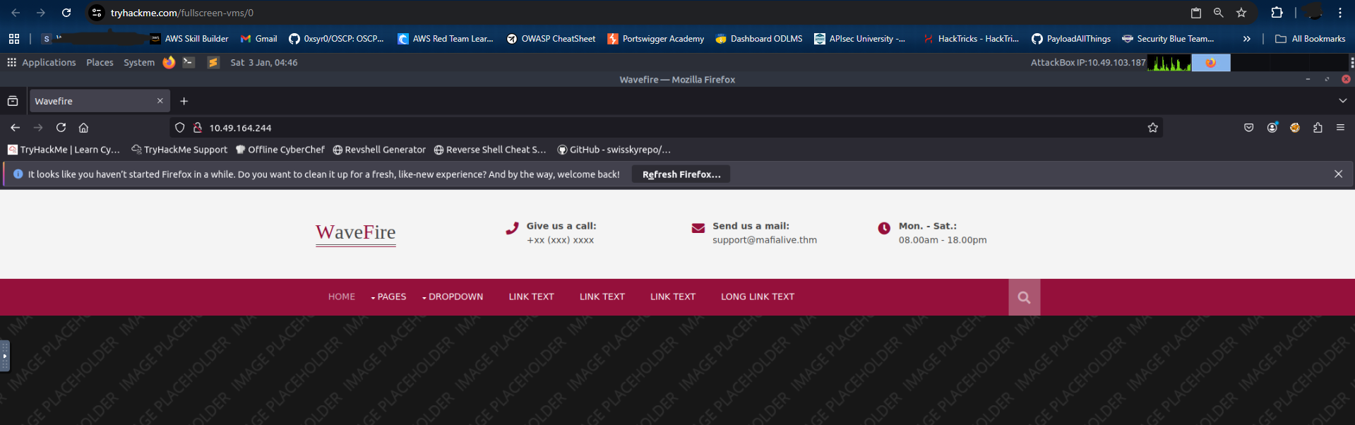The image size is (1355, 425).
Task: Open Firefox extensions puzzle icon
Action: [1318, 128]
